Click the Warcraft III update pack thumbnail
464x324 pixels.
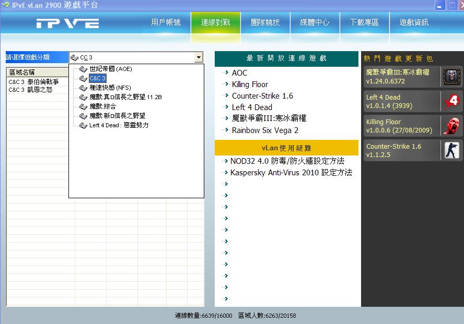451,77
